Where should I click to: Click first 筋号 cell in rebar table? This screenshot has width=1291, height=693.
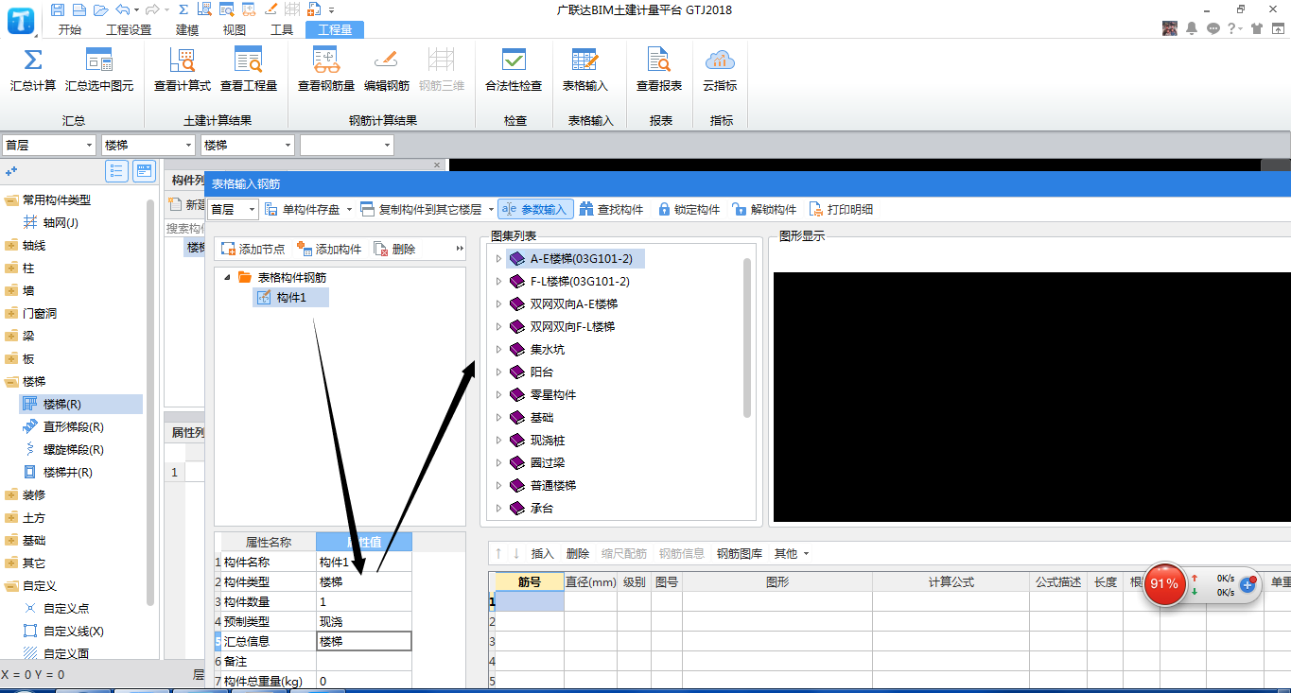tap(530, 601)
